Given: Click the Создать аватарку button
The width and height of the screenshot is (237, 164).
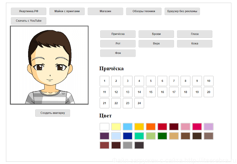Looking at the screenshot, I should tap(52, 113).
